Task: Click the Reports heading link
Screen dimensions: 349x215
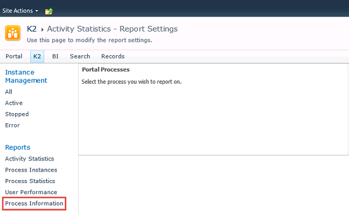Action: pyautogui.click(x=17, y=147)
